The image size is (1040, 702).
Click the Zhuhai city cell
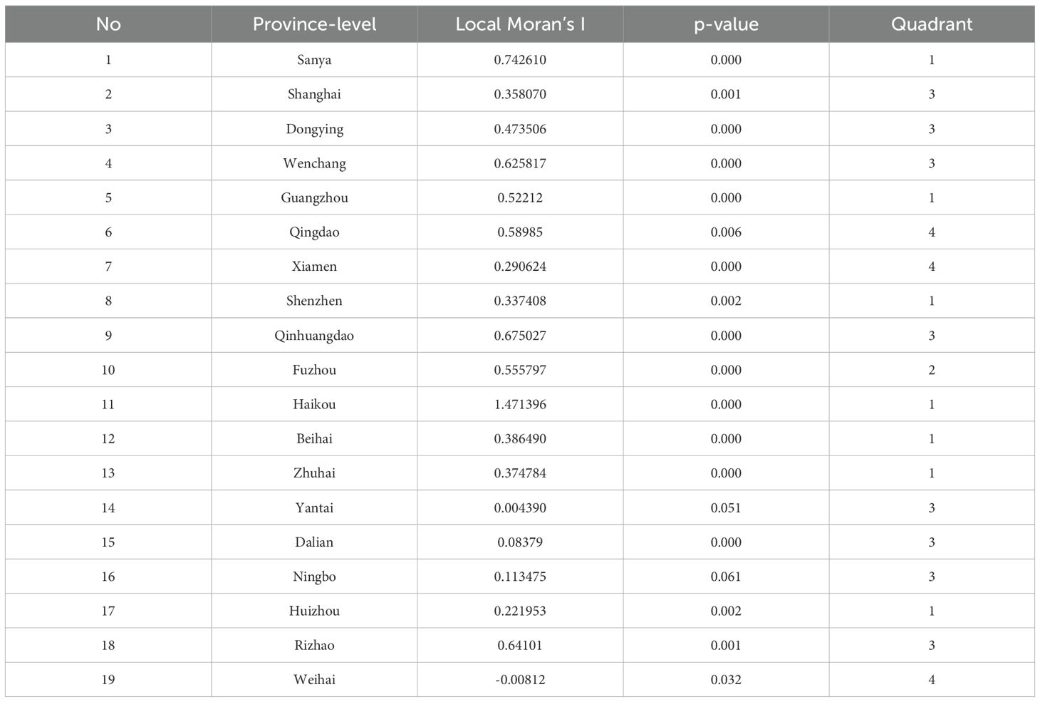coord(314,473)
